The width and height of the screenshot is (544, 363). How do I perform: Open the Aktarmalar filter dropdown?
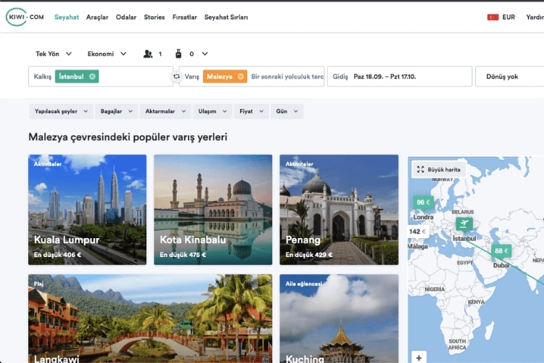click(165, 111)
